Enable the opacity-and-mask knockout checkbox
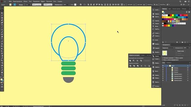Viewport: 191px width, 107px height. (163, 60)
